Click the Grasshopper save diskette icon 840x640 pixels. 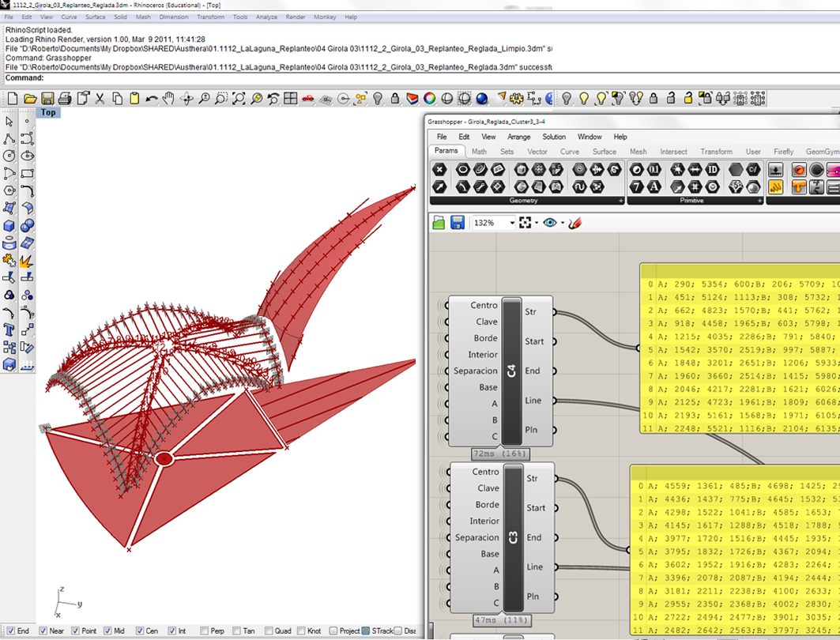point(457,223)
